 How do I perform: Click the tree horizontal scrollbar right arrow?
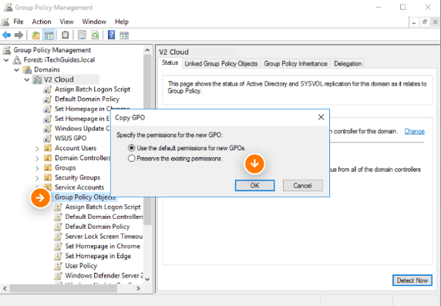pyautogui.click(x=138, y=288)
